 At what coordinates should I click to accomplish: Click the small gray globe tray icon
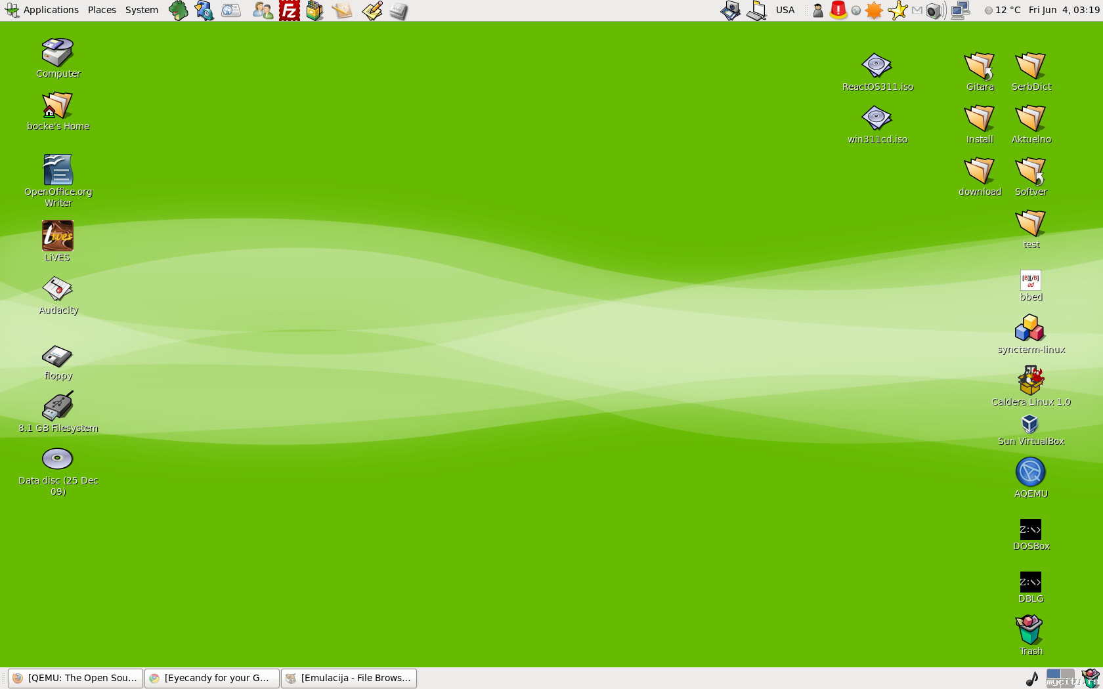[856, 10]
